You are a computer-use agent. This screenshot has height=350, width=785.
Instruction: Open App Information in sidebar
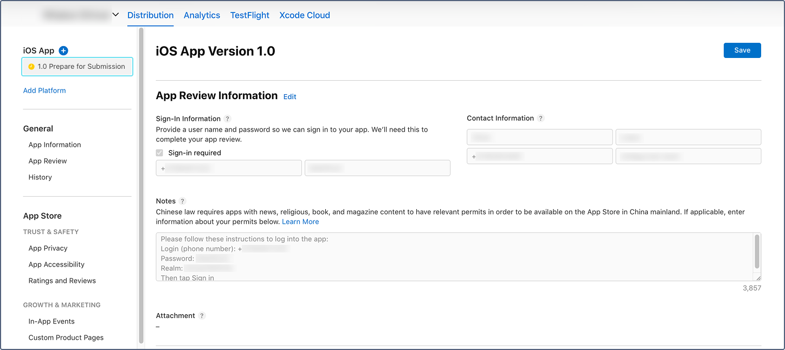(x=55, y=145)
